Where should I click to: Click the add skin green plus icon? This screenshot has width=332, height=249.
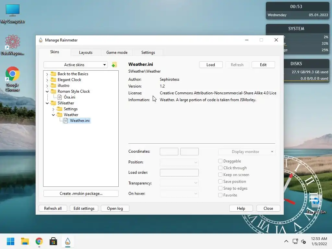click(114, 65)
